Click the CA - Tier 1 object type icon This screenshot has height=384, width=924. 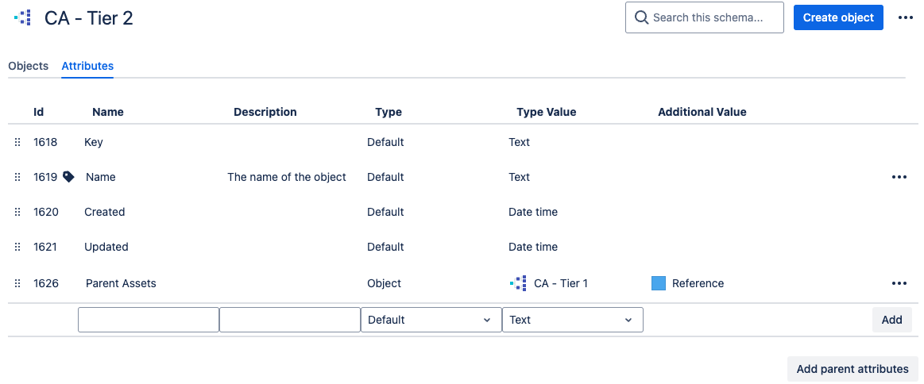coord(518,283)
